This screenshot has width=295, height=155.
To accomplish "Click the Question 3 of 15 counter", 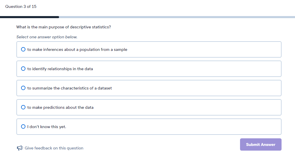I will [x=21, y=6].
